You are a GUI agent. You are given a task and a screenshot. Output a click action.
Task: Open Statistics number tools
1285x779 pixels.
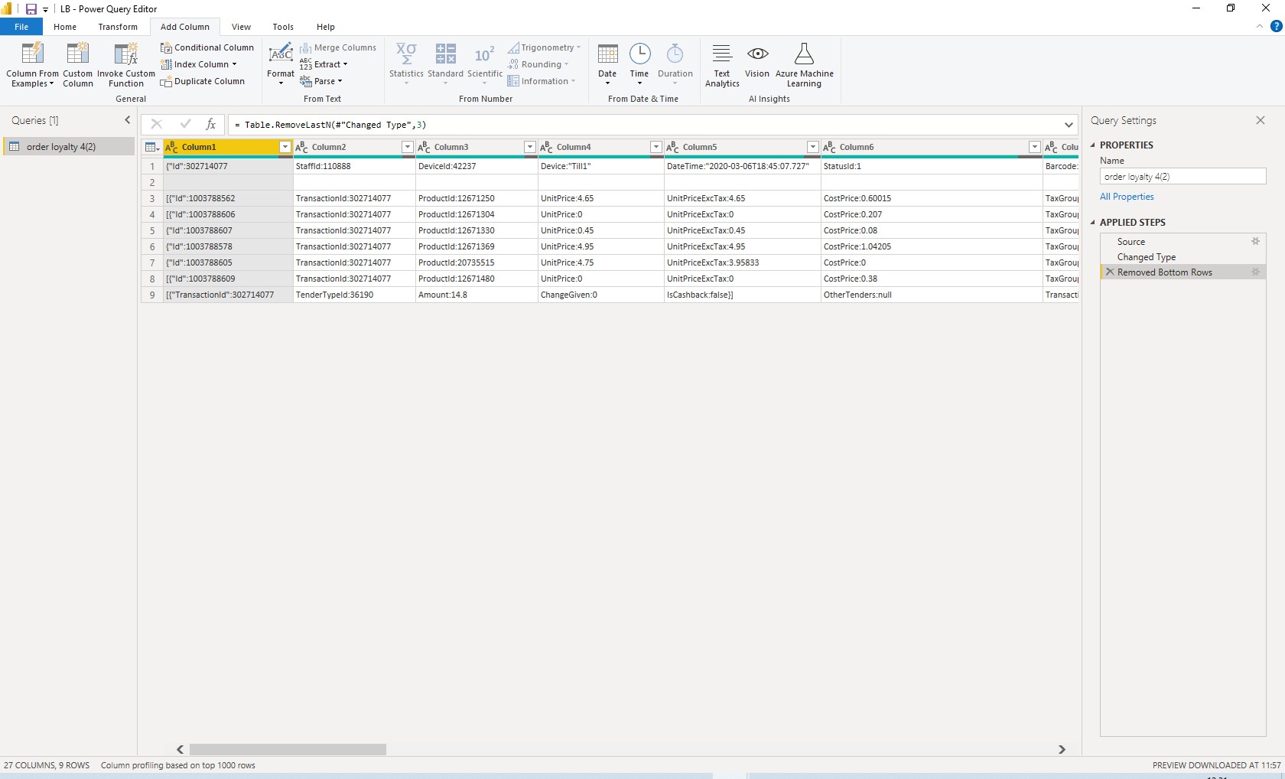click(406, 65)
